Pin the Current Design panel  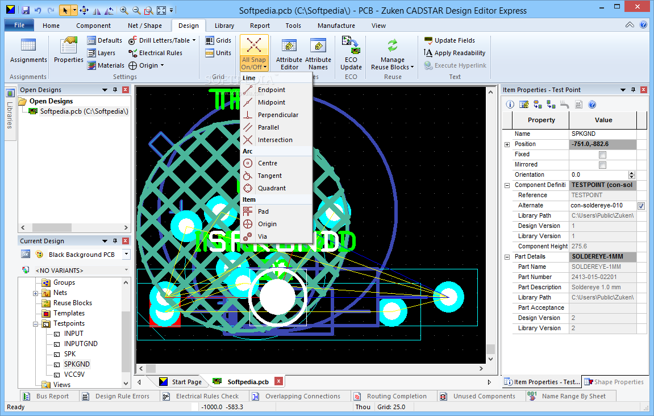[x=115, y=241]
